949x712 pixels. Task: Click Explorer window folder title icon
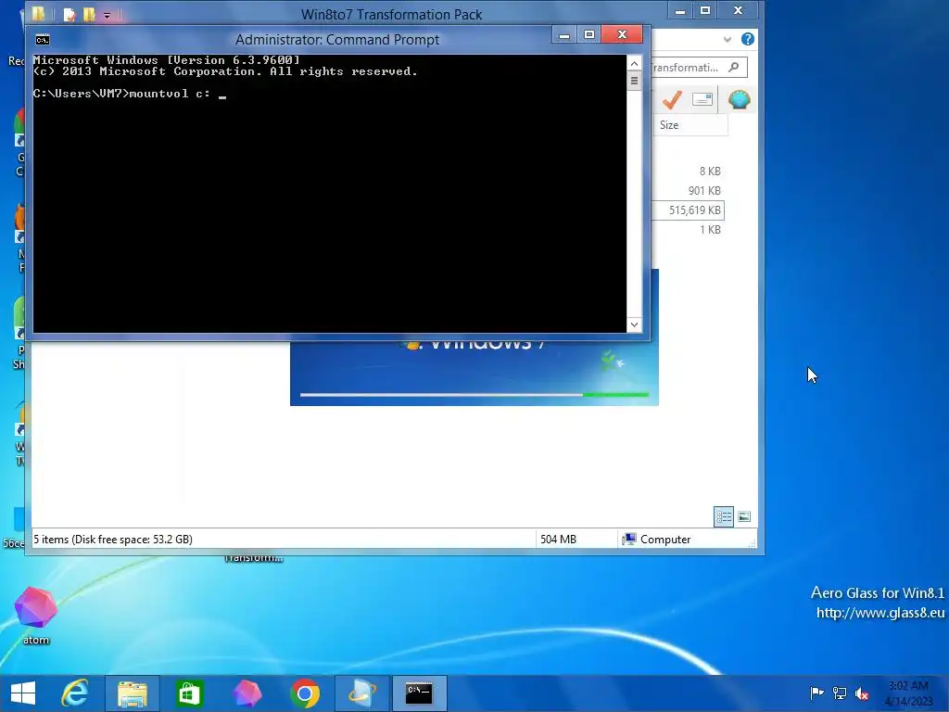(x=38, y=13)
